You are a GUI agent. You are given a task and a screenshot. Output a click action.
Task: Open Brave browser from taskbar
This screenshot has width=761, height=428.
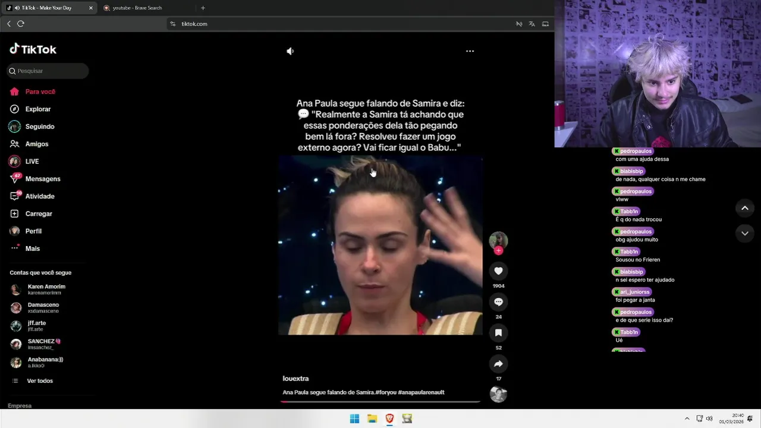(389, 418)
